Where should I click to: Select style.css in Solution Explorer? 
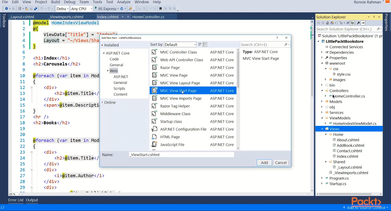click(x=343, y=74)
